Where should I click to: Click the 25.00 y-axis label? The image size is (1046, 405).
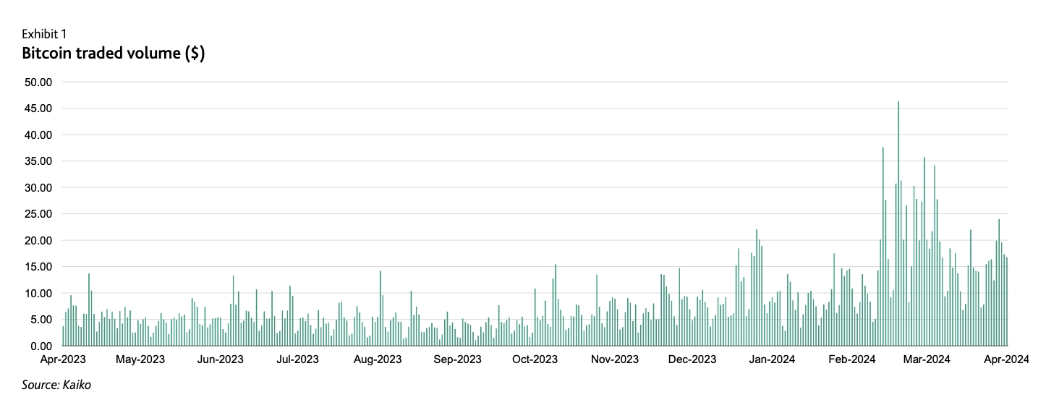[38, 214]
